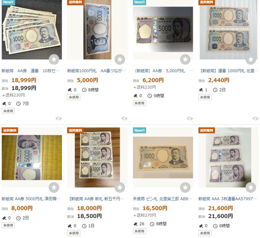Watchlist star for 16,500円 北里柴三郎 listing
Image resolution: width=260 pixels, height=238 pixels.
185,187
